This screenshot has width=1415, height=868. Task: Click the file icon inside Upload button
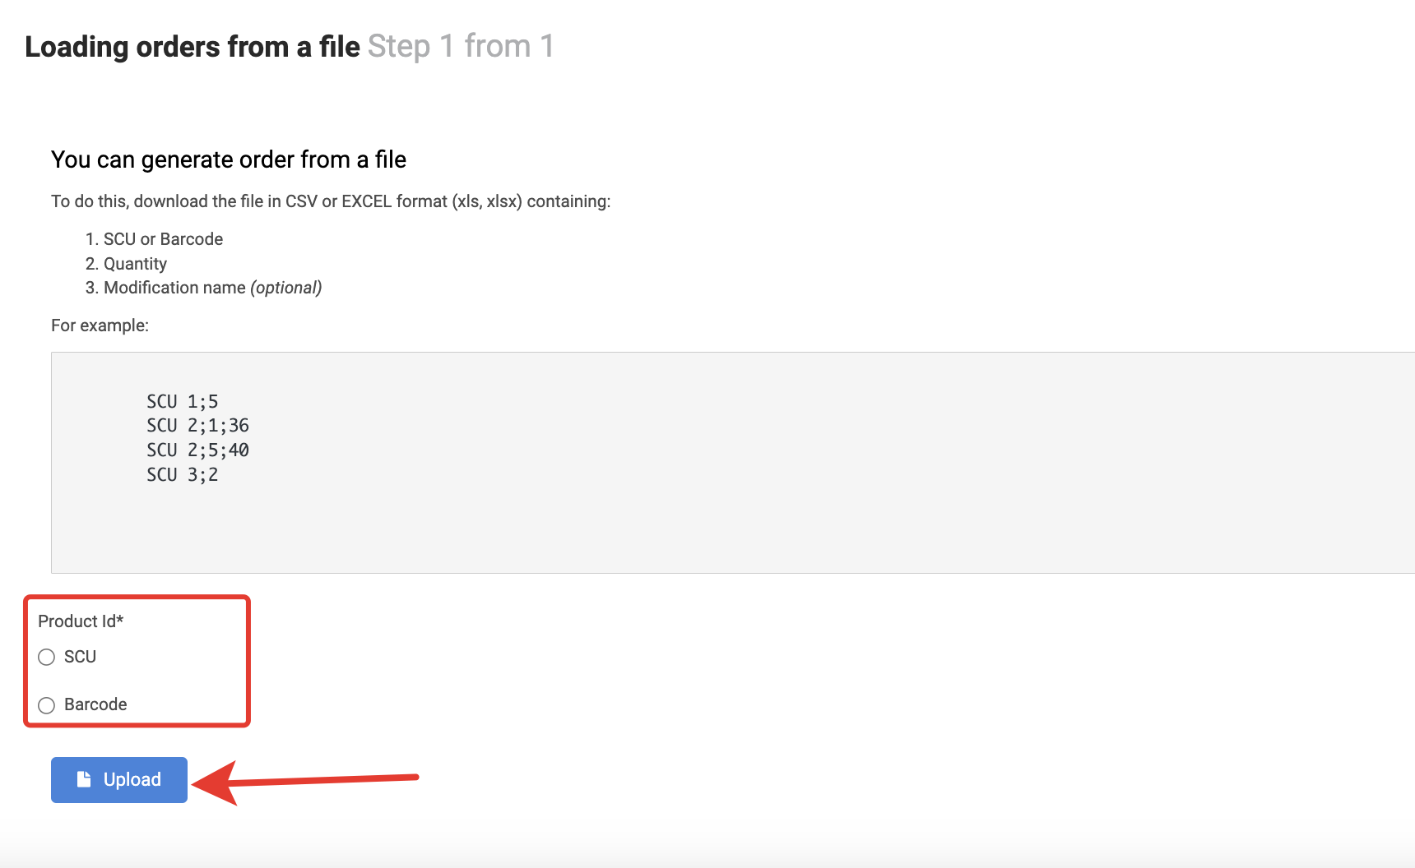pyautogui.click(x=84, y=779)
